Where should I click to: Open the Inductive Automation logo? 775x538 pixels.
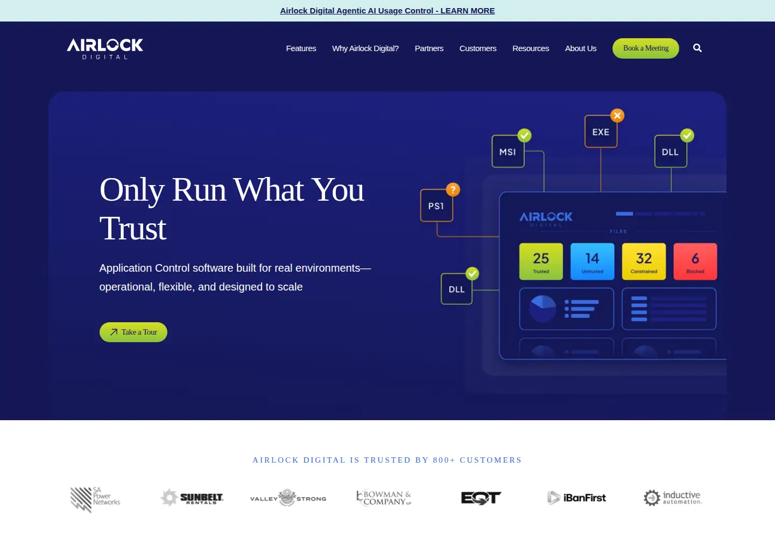pos(673,498)
